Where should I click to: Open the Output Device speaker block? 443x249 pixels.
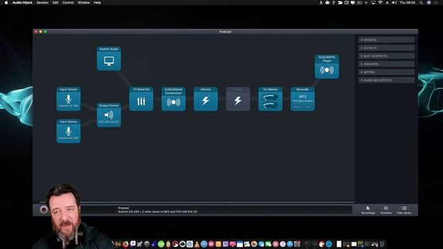[109, 115]
